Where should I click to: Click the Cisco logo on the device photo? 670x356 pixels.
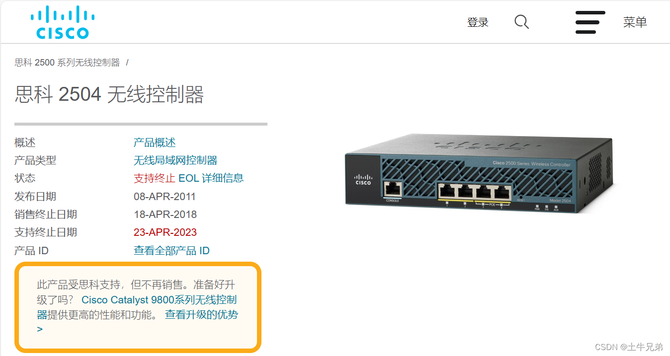tap(363, 180)
